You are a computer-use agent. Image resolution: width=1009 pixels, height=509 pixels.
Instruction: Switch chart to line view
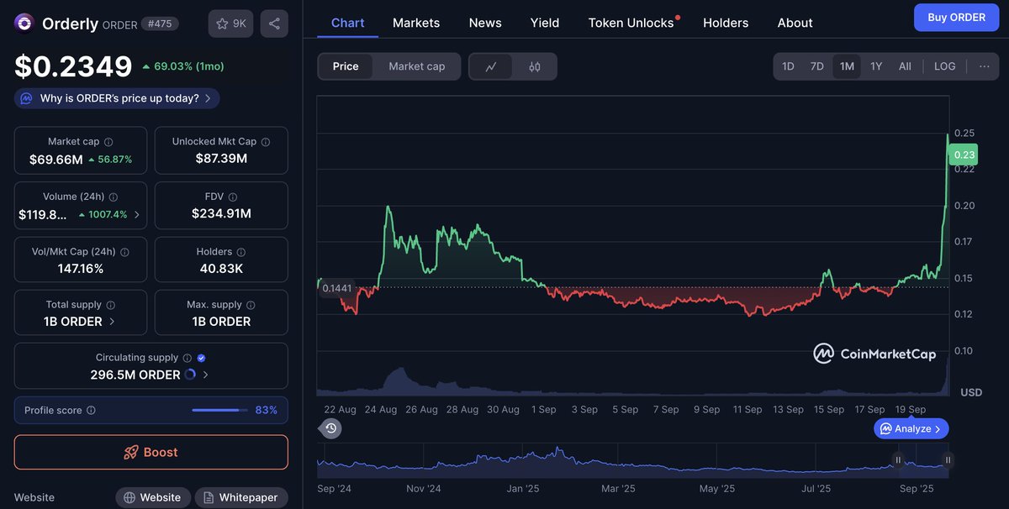tap(491, 66)
